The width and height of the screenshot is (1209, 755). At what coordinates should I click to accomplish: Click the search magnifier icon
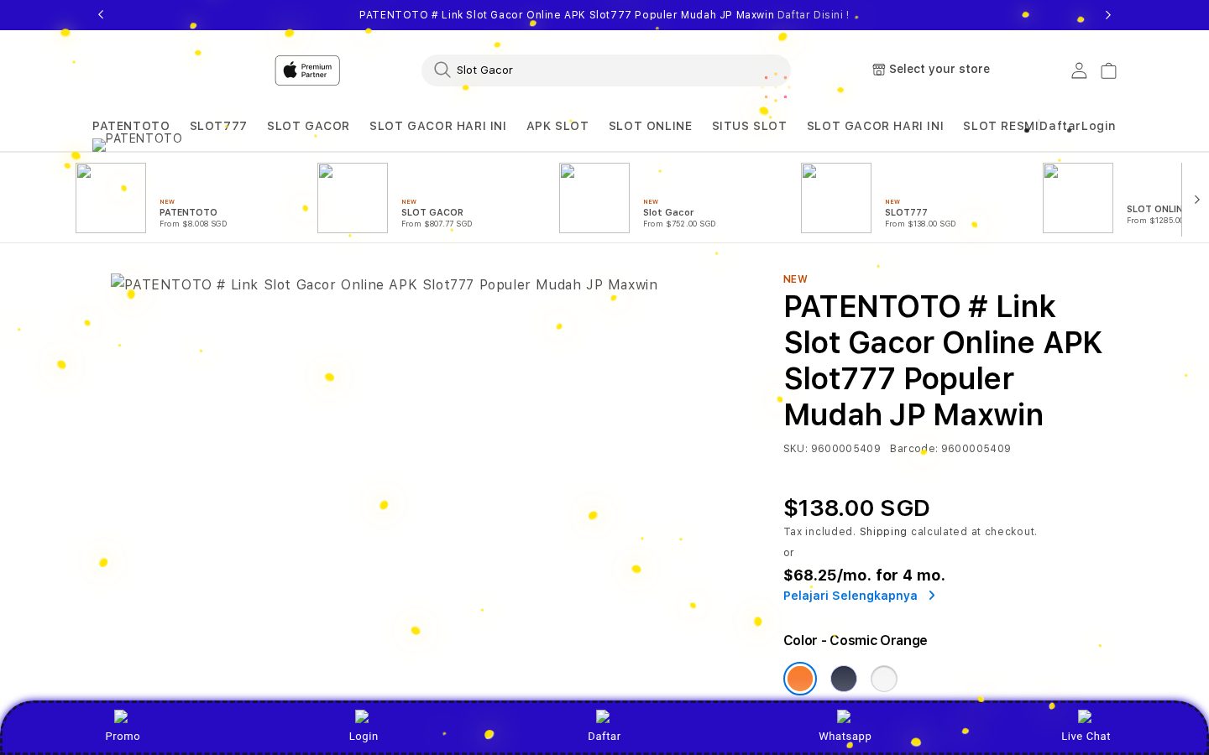click(x=442, y=70)
